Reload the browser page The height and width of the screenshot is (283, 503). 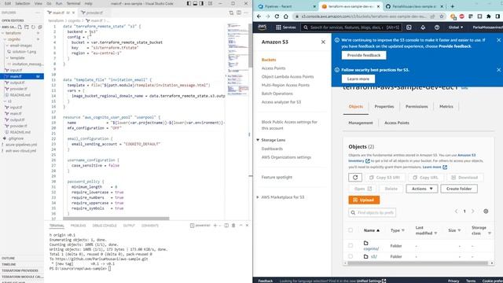[277, 17]
